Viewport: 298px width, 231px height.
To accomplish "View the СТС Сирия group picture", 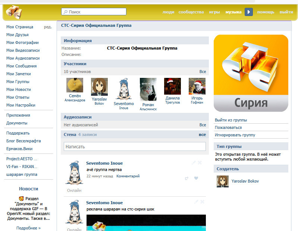I will pos(251,73).
